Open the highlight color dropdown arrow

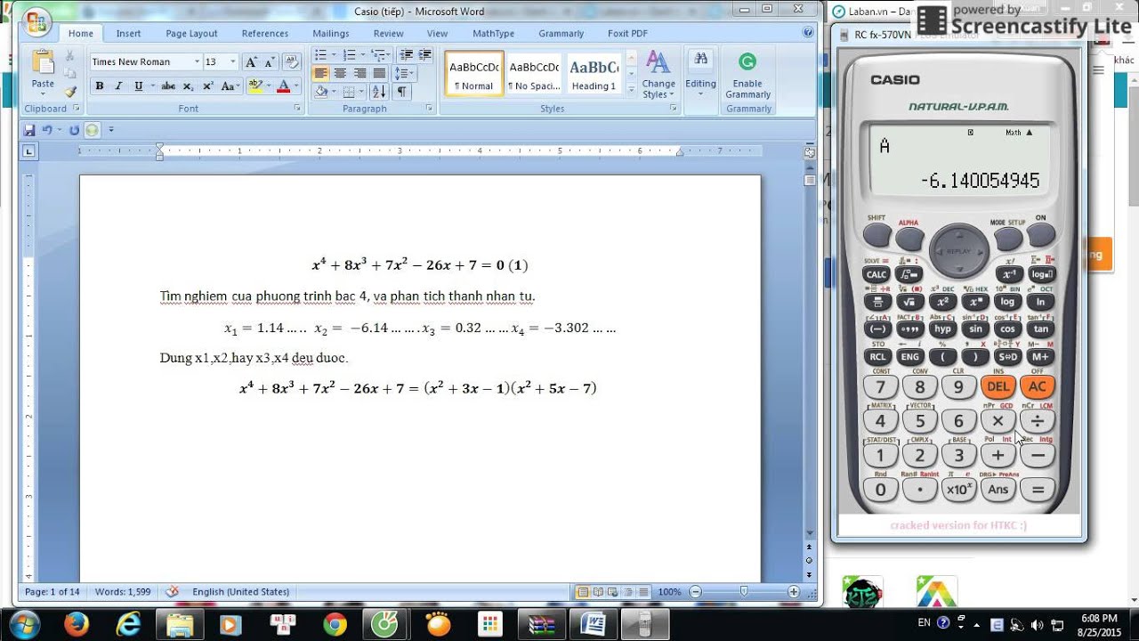[x=267, y=86]
